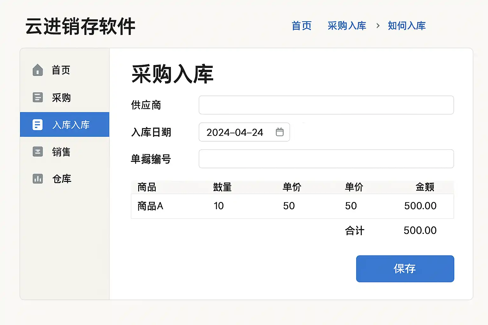Select the 商品A cell in the table

tap(150, 206)
